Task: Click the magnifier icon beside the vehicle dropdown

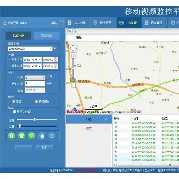Action: click(x=55, y=49)
